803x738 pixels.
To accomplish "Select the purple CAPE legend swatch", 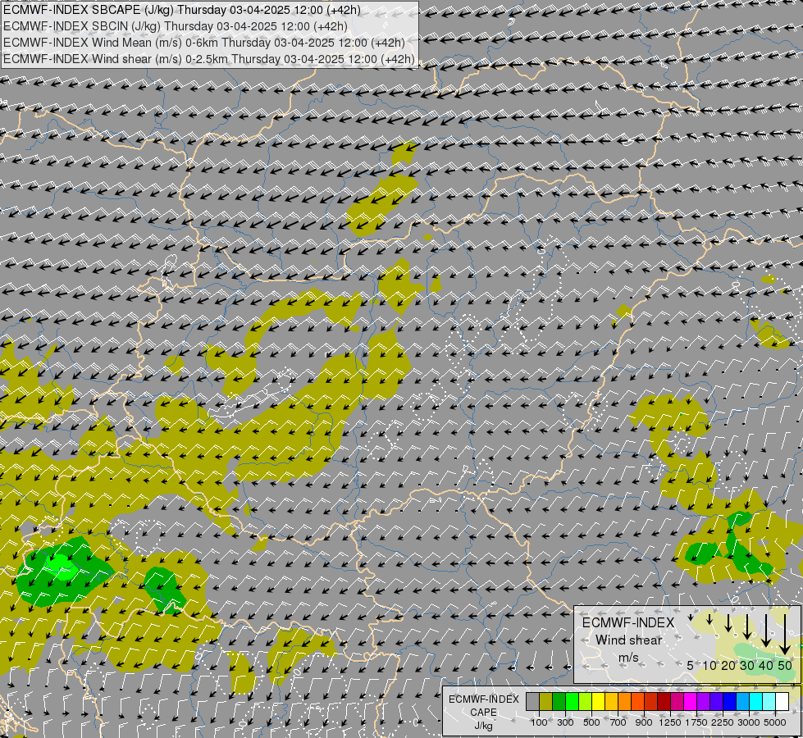I will point(703,702).
